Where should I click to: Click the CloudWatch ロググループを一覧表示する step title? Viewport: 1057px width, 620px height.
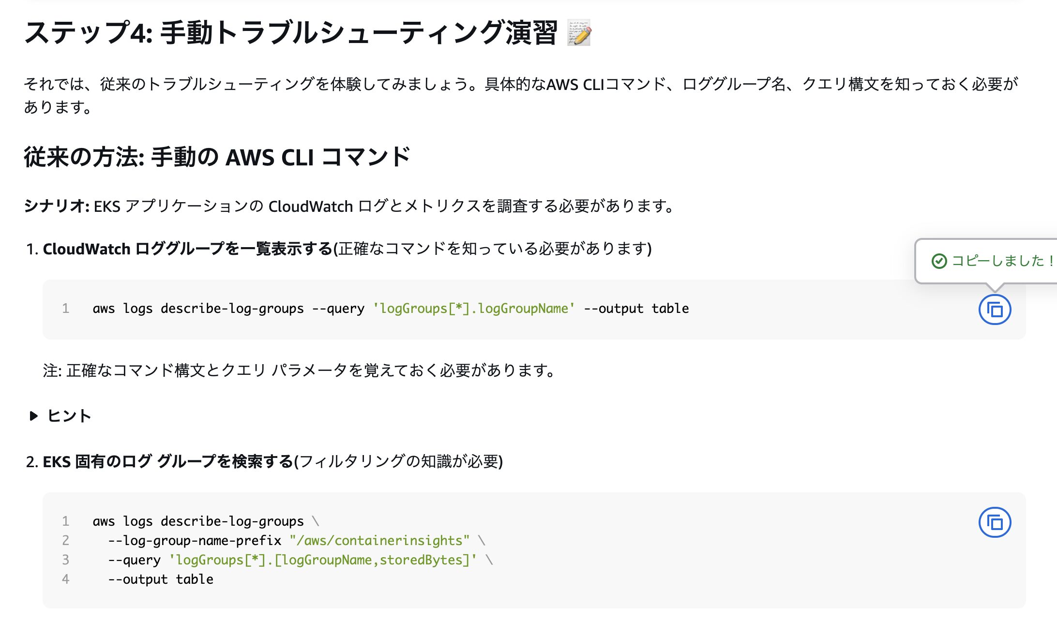pyautogui.click(x=187, y=249)
